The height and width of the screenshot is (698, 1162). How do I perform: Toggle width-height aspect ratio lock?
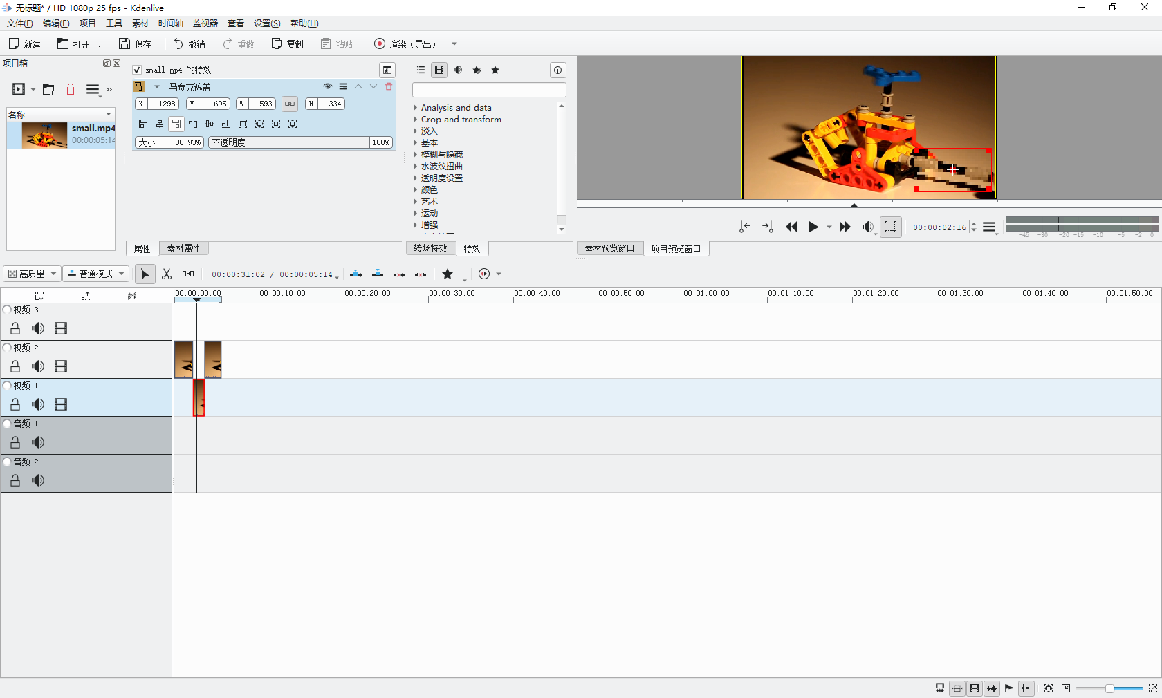coord(290,104)
